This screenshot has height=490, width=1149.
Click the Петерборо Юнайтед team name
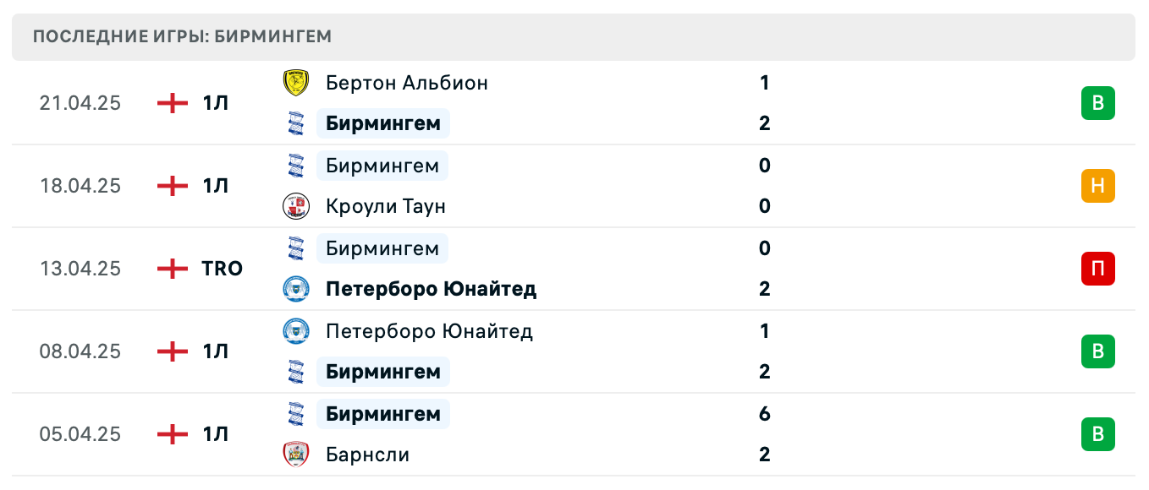[431, 288]
